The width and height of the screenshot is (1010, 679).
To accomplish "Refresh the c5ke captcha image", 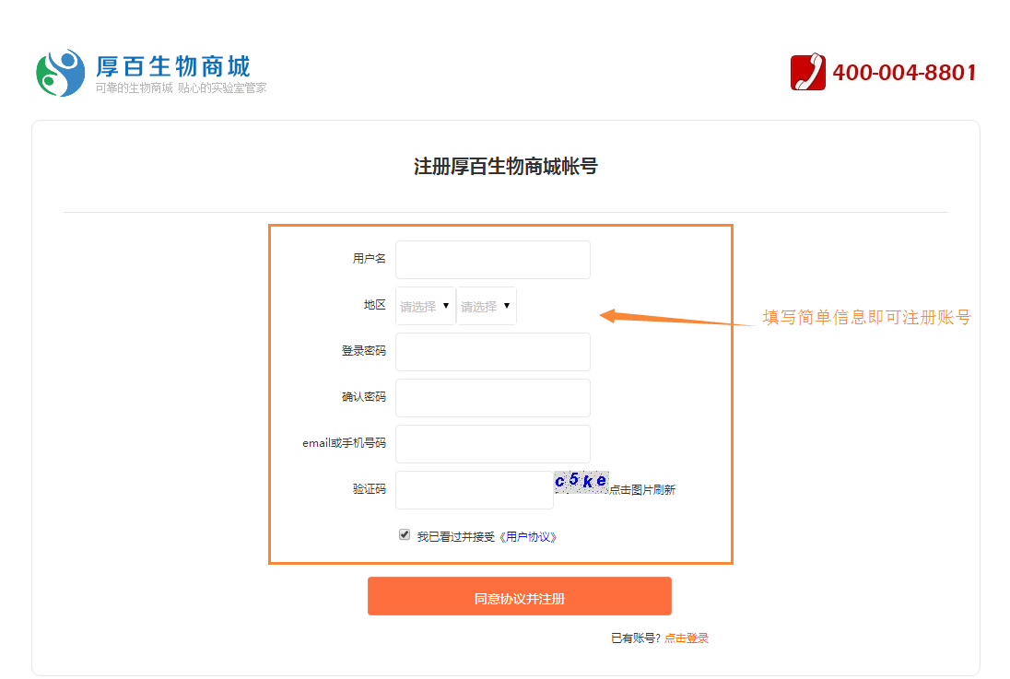I will point(581,481).
